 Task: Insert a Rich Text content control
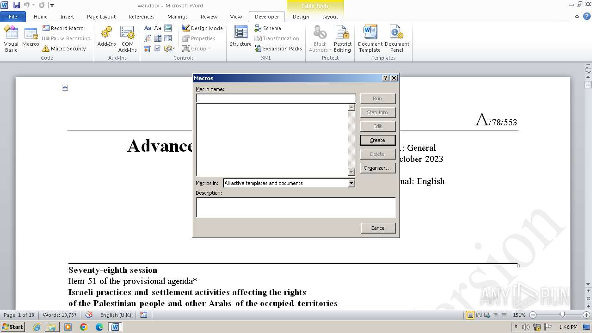pyautogui.click(x=148, y=28)
